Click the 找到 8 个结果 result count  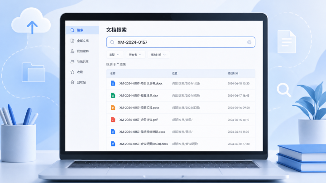[x=116, y=64]
